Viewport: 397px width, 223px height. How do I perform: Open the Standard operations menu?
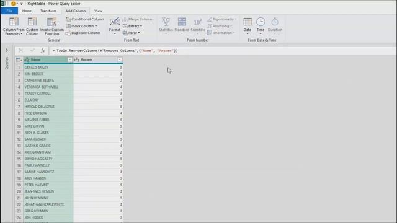pos(182,26)
